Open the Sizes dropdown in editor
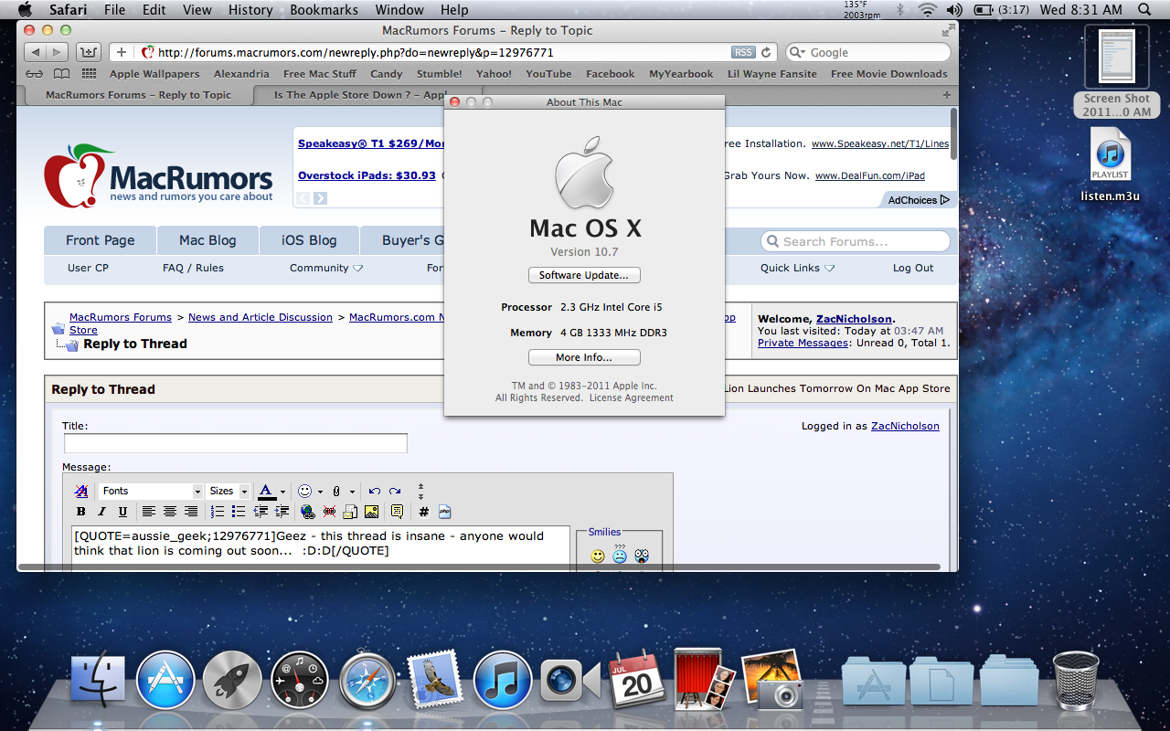Image resolution: width=1170 pixels, height=731 pixels. (229, 491)
